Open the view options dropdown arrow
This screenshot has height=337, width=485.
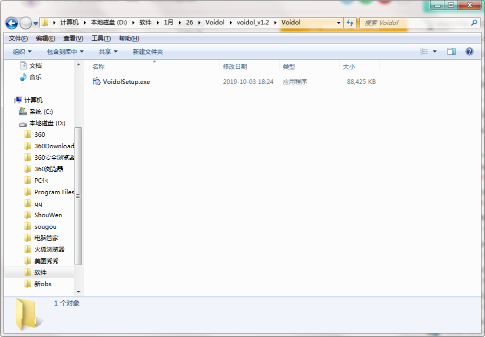pyautogui.click(x=434, y=51)
